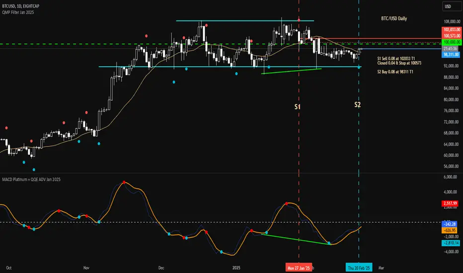
Task: Click the BTCUSD, 1D, EIGHTCAP symbol title
Action: click(x=21, y=6)
